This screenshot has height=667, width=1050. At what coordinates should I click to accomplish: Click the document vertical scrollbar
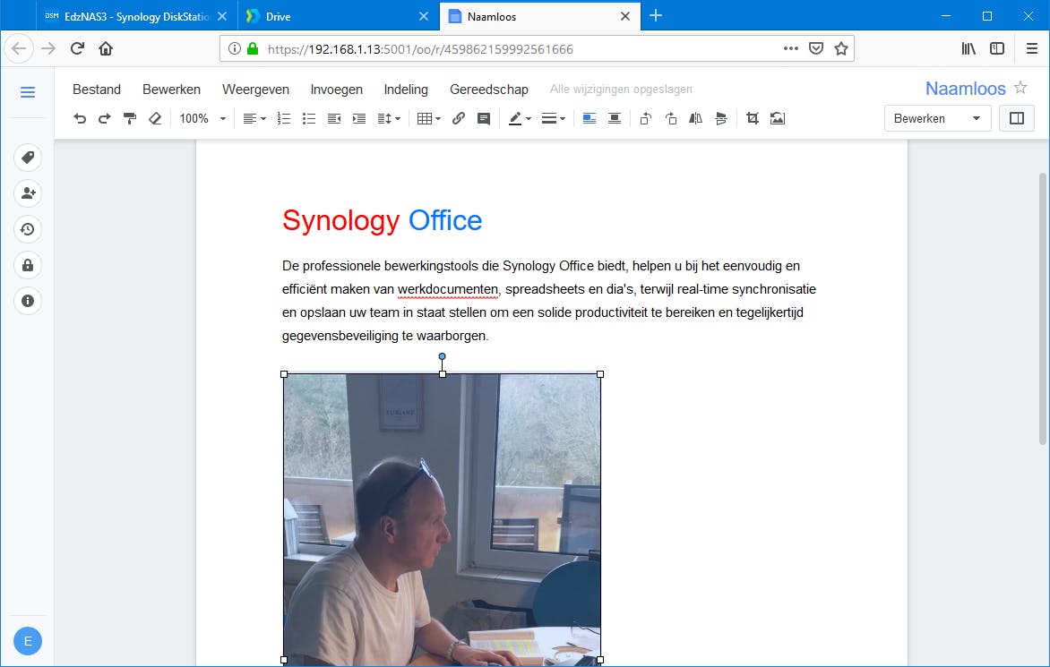click(x=1043, y=308)
